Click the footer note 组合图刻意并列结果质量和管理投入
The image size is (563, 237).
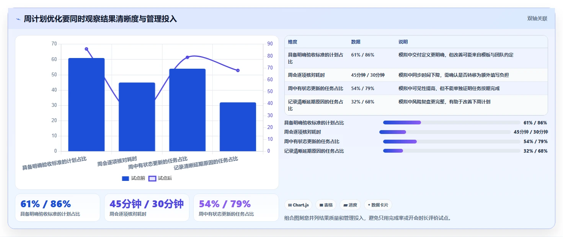coord(368,218)
